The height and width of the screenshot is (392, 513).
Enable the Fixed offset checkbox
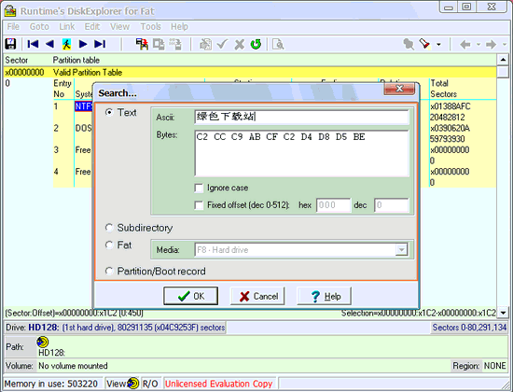199,205
